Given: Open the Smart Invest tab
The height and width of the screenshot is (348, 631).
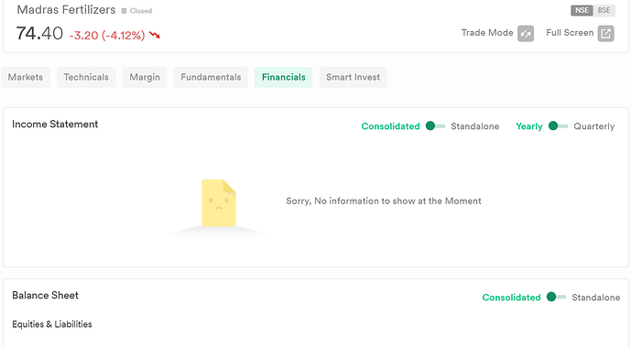Looking at the screenshot, I should (x=353, y=77).
